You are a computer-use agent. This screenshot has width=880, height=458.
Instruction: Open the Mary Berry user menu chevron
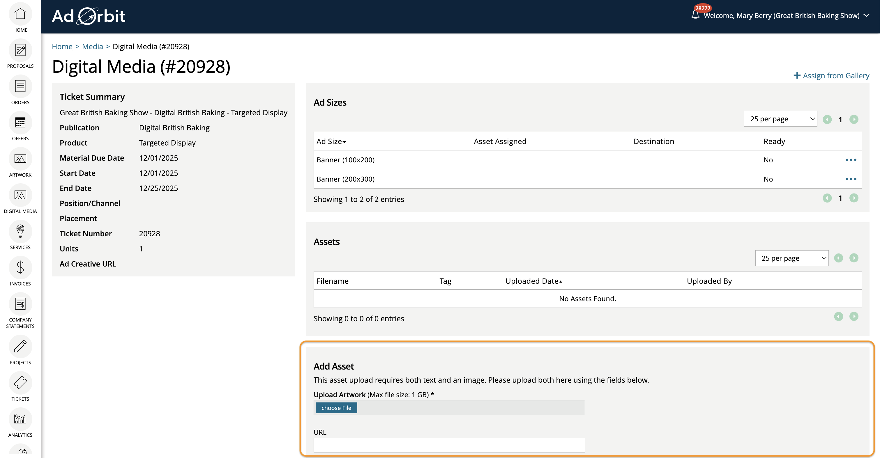(x=867, y=15)
